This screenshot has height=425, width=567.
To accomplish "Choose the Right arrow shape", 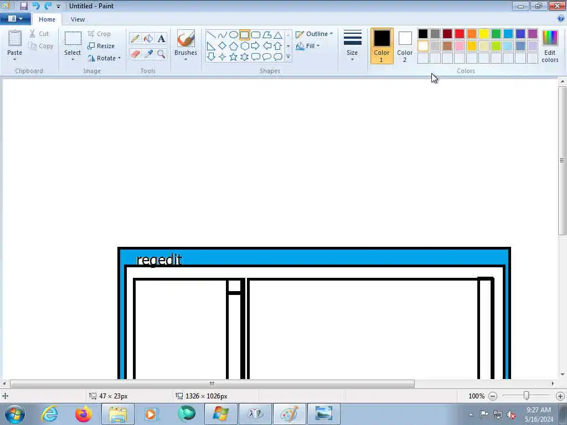I will tap(256, 46).
